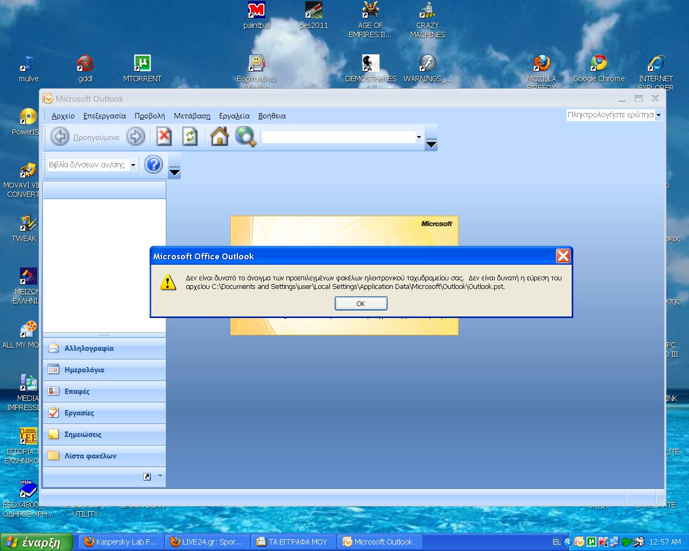Open the gddl desktop shortcut
Screen dimensions: 689x551
point(85,69)
